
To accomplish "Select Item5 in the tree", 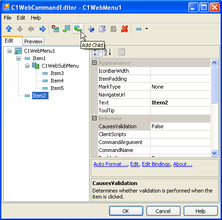I will pos(57,88).
